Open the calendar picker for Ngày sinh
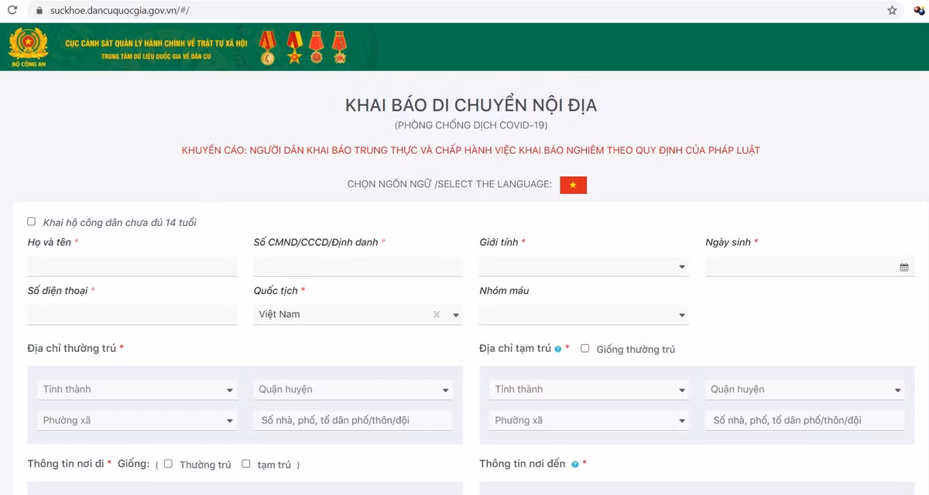Viewport: 929px width, 495px height. coord(903,266)
